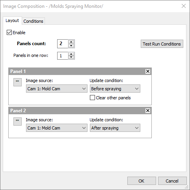
Task: Confirm dialog with OK button
Action: point(142,181)
